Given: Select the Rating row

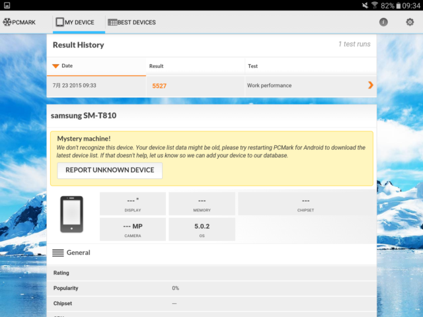Looking at the screenshot, I should click(x=211, y=273).
